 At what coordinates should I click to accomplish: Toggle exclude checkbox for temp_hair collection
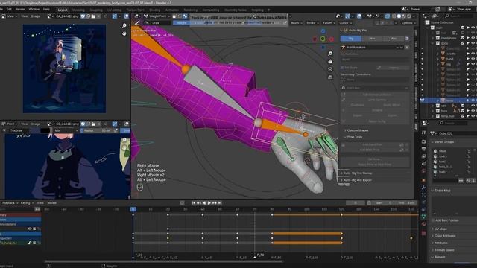463,116
